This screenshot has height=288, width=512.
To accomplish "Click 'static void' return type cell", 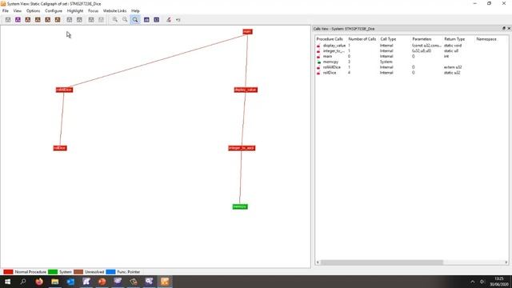I will [x=453, y=46].
